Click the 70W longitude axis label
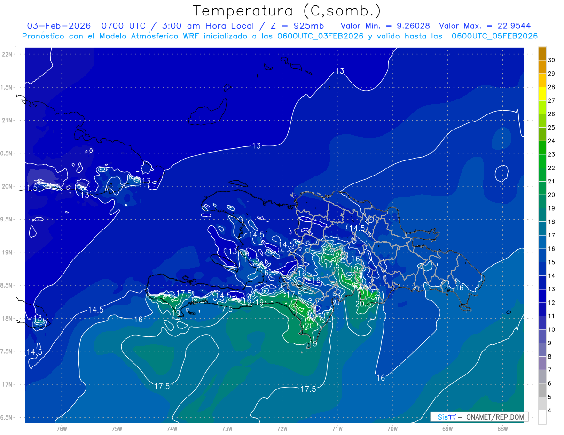The image size is (564, 435). (x=392, y=429)
